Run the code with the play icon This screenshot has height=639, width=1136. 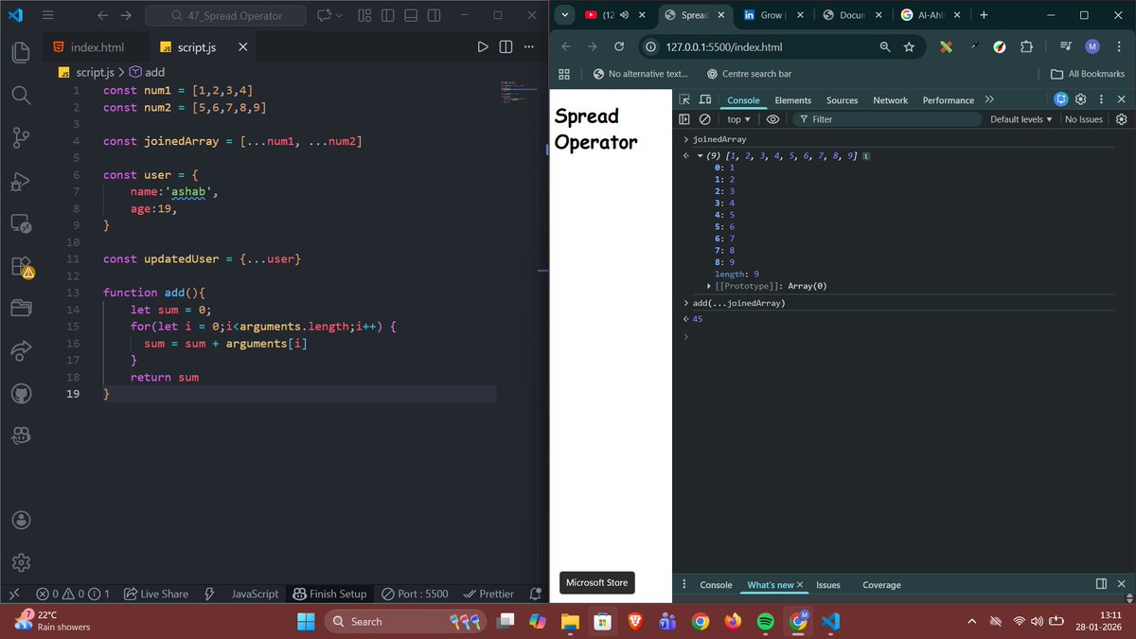[x=483, y=47]
